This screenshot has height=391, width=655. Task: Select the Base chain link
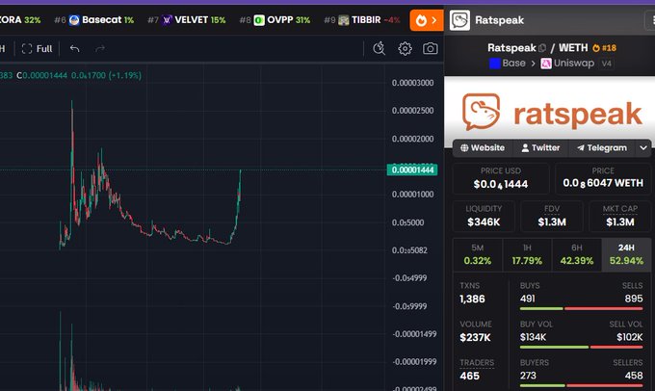(x=508, y=64)
